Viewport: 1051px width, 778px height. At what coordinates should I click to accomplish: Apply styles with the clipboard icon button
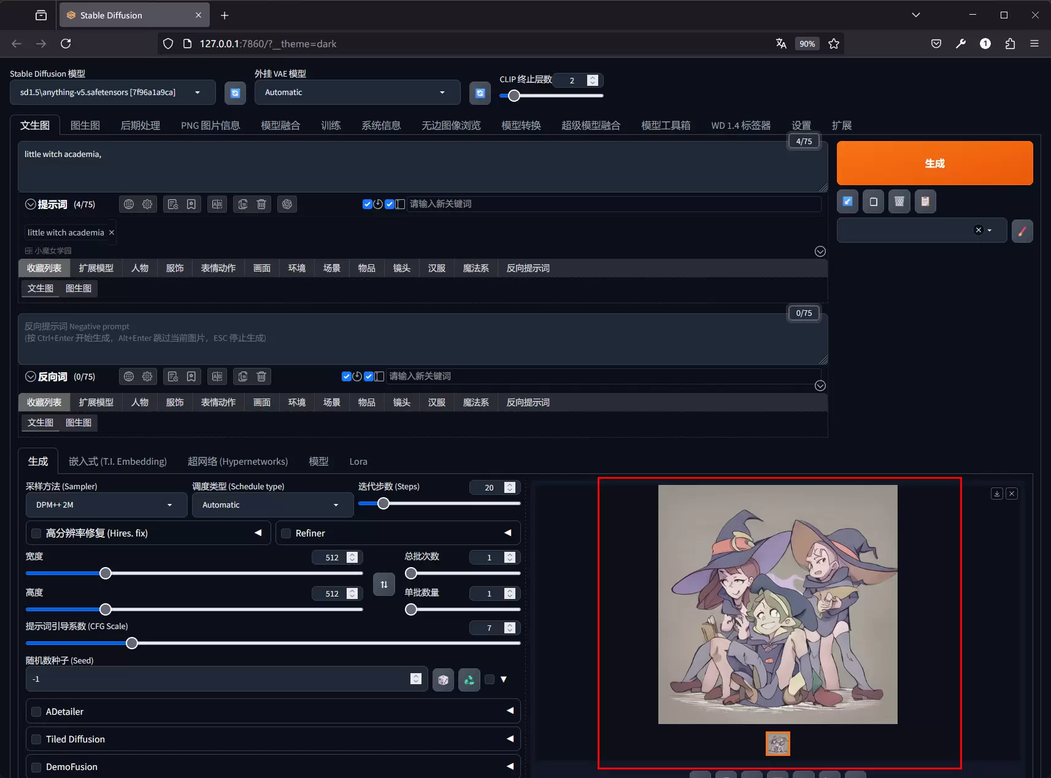point(925,202)
